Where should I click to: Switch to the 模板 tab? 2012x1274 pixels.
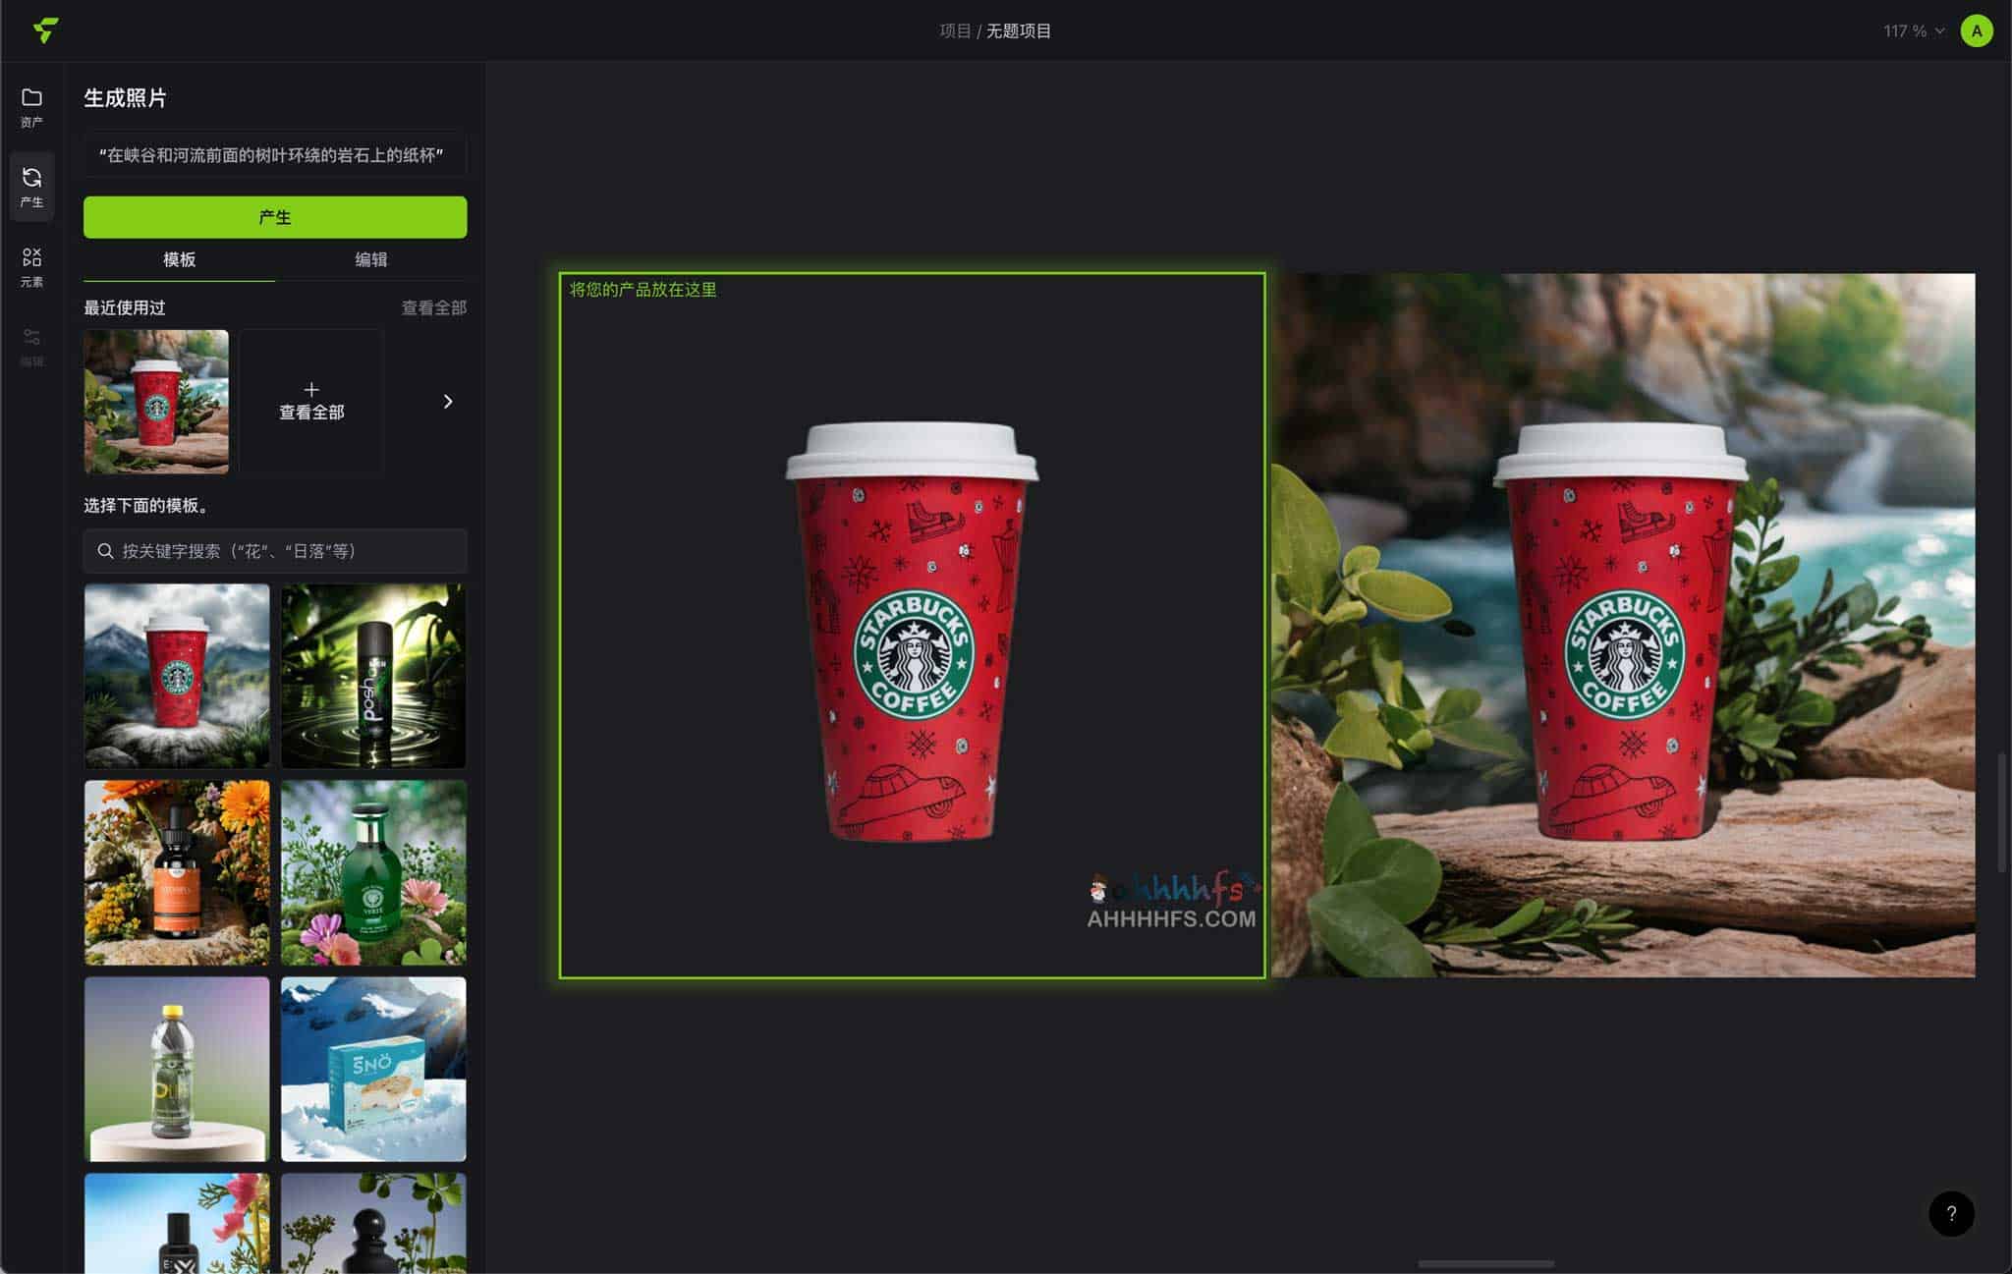[x=179, y=259]
